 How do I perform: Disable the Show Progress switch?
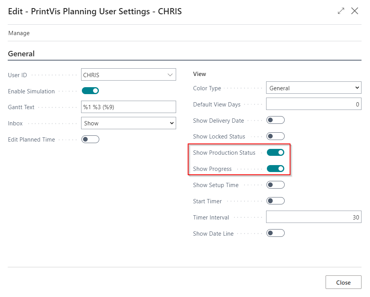click(275, 169)
